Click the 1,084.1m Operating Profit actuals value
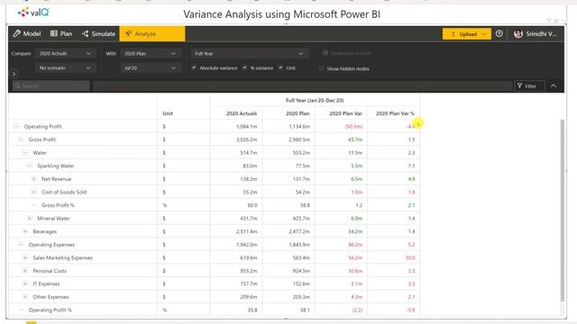 click(246, 126)
